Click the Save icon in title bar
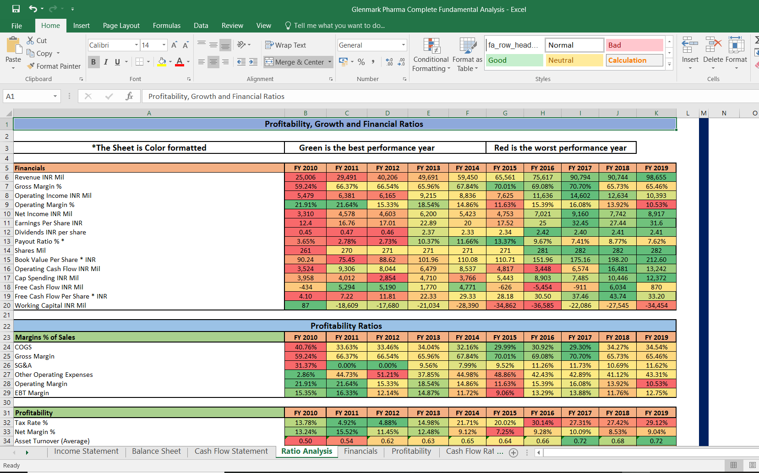The width and height of the screenshot is (759, 473). (16, 9)
